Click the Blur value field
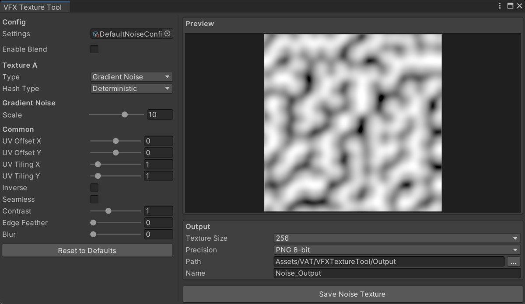 coord(158,234)
